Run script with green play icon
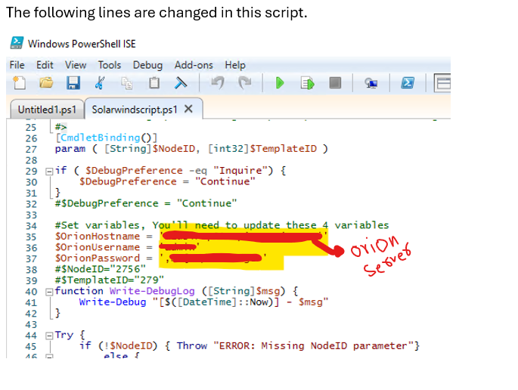Image resolution: width=518 pixels, height=390 pixels. pos(280,83)
